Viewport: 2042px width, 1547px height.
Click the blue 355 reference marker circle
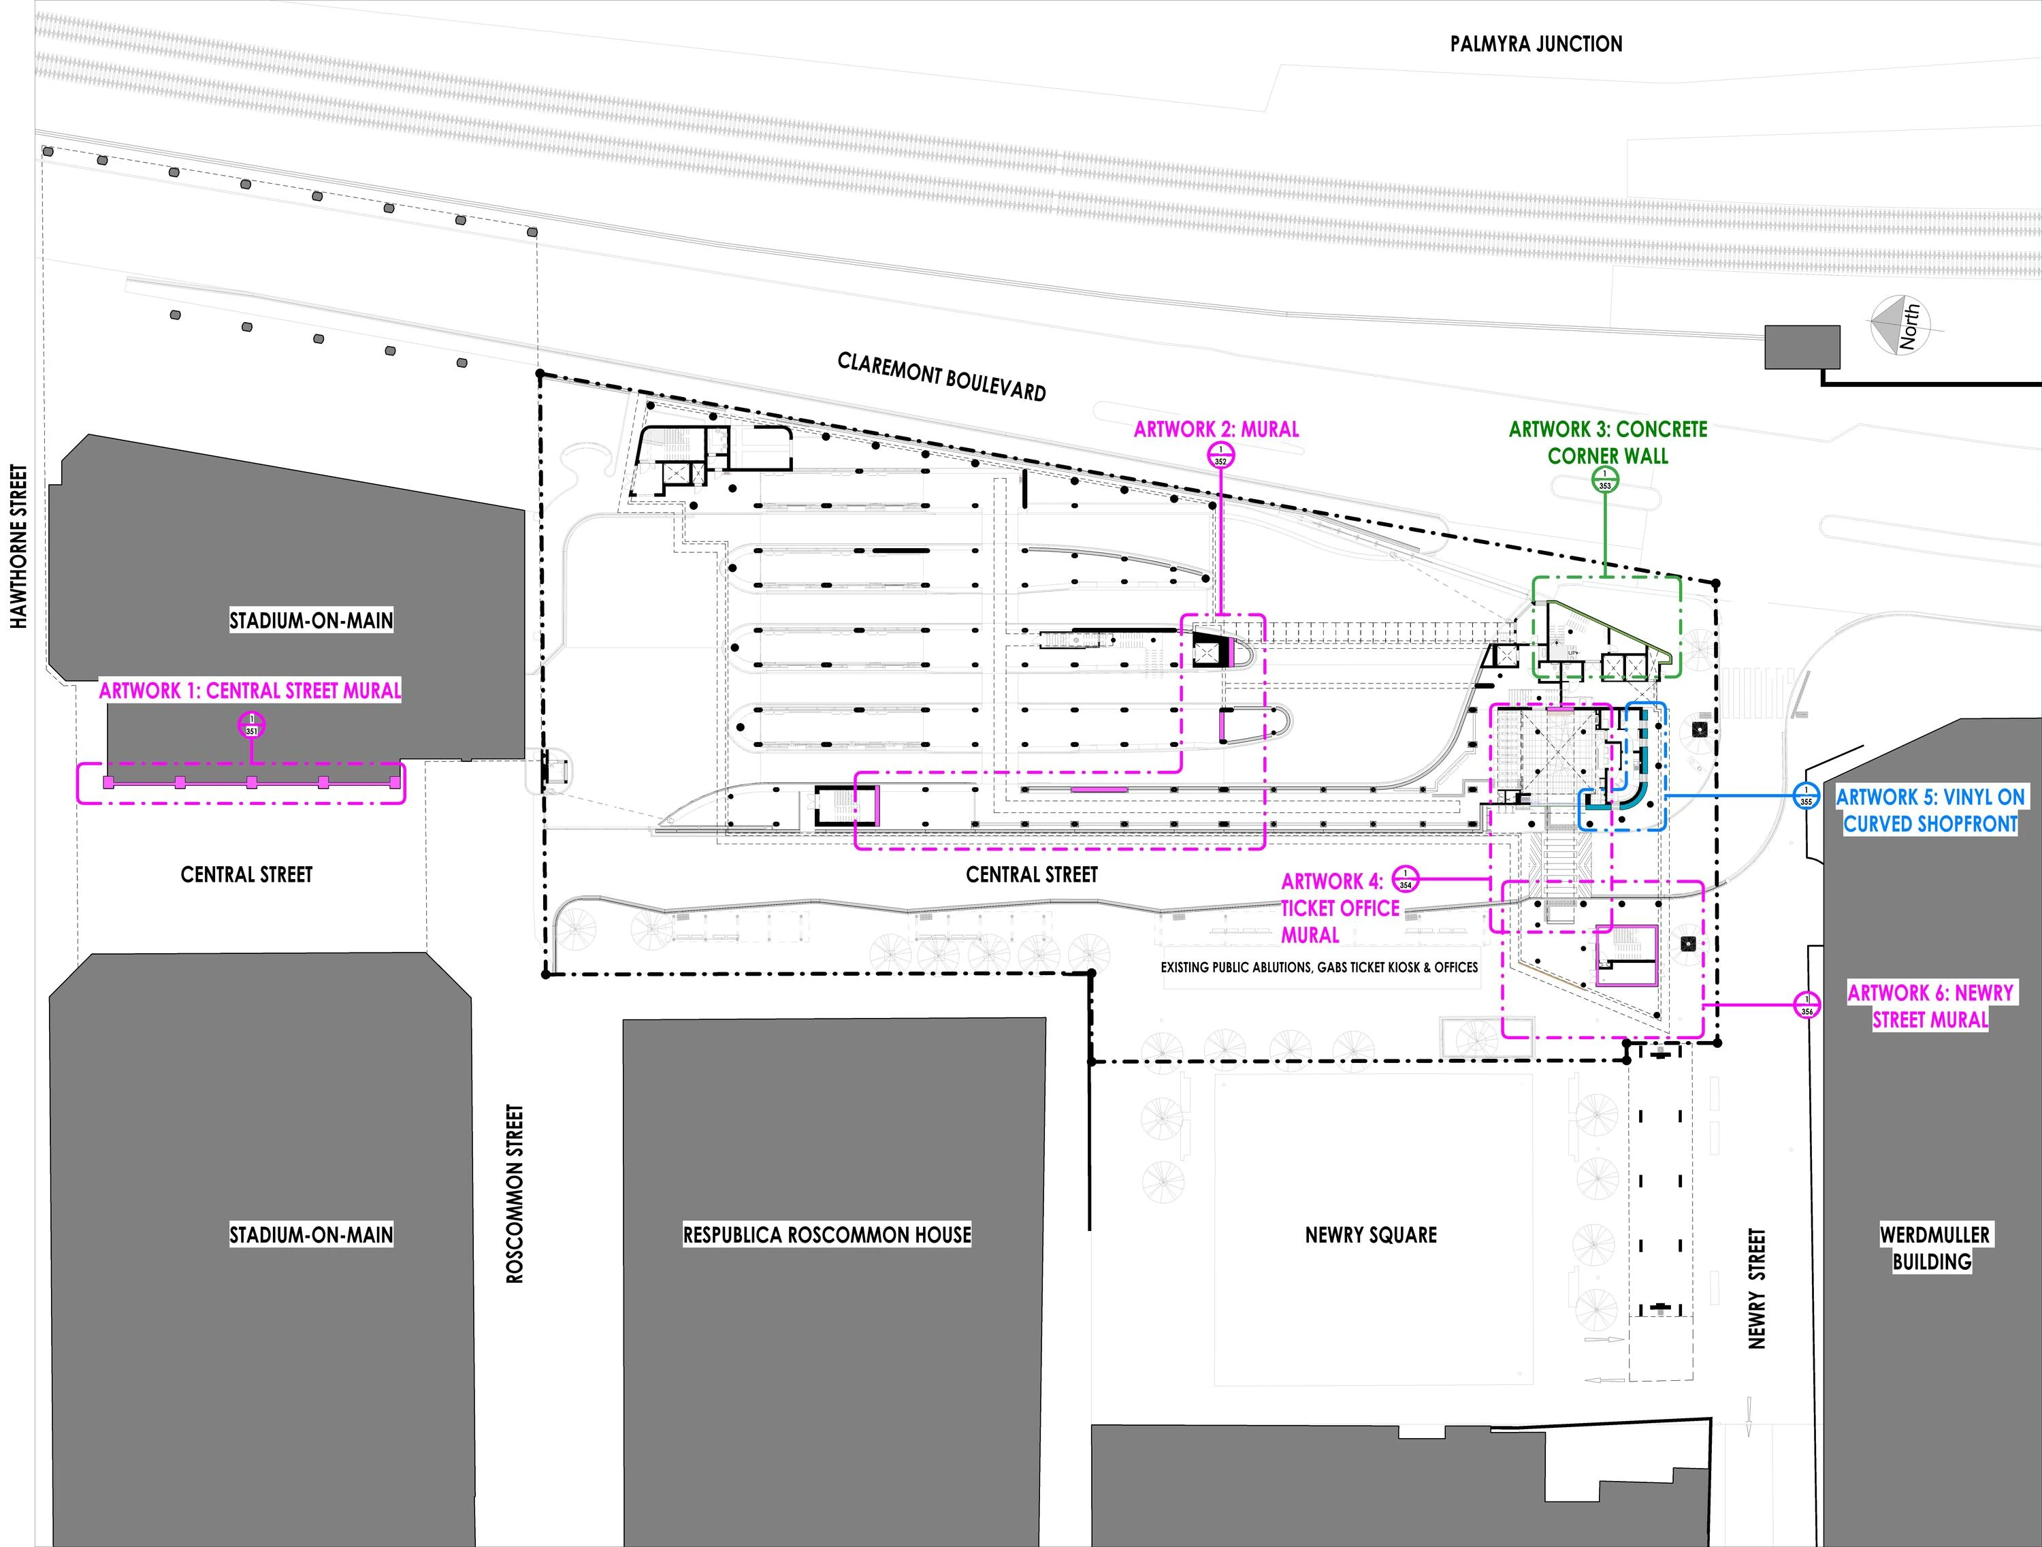coord(1806,795)
